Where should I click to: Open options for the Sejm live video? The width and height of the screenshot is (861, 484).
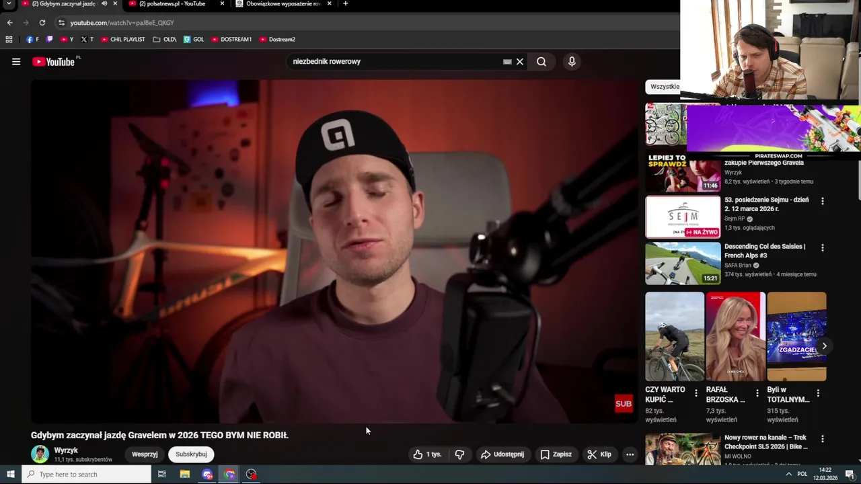point(822,201)
